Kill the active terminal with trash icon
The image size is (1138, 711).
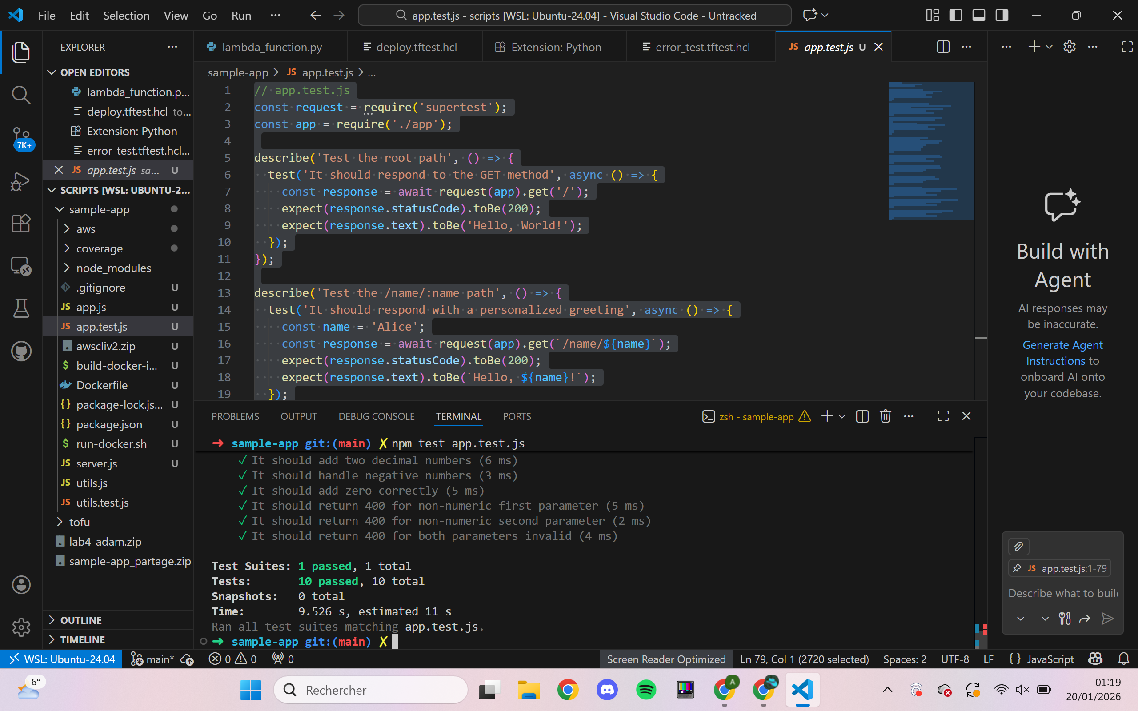tap(885, 416)
